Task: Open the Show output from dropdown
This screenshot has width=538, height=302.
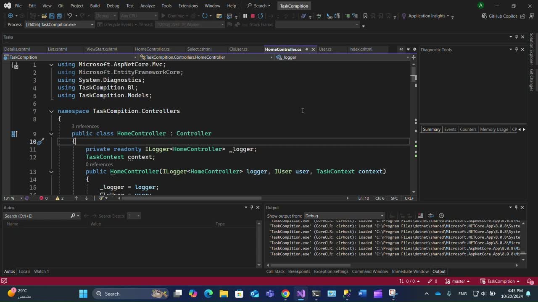Action: coord(344,216)
